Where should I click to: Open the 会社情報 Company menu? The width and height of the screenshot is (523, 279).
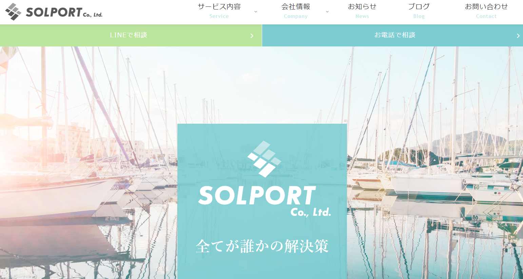(x=296, y=11)
